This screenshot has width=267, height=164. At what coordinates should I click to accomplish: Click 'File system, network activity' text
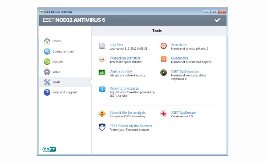coord(127,76)
